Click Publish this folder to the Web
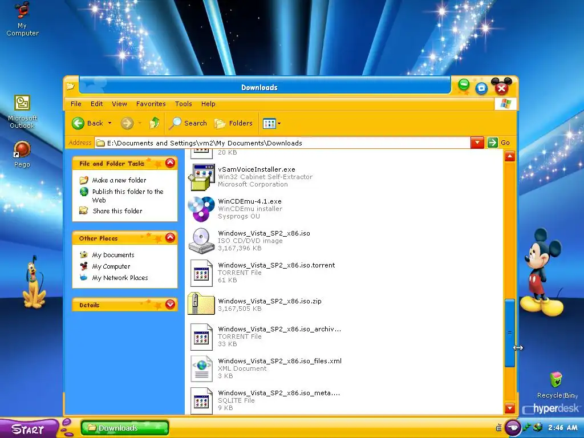 128,196
